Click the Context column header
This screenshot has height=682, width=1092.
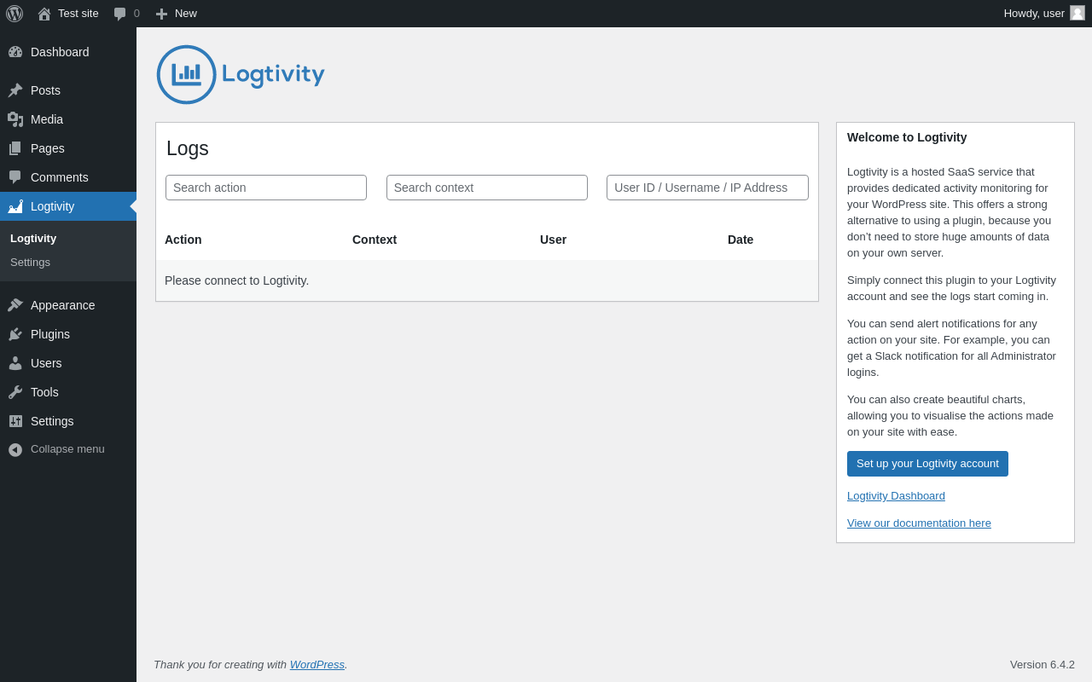(375, 240)
